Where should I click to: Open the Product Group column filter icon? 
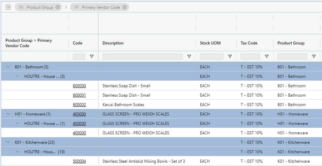[314, 57]
